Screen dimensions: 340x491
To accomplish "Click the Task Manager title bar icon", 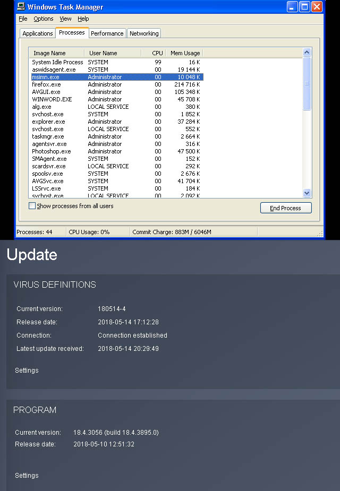I will click(21, 7).
